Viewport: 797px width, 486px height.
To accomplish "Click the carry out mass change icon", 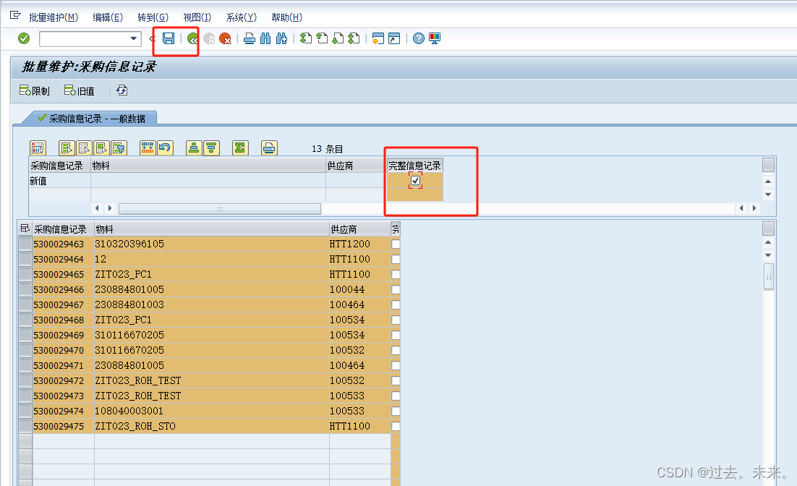I will [148, 148].
